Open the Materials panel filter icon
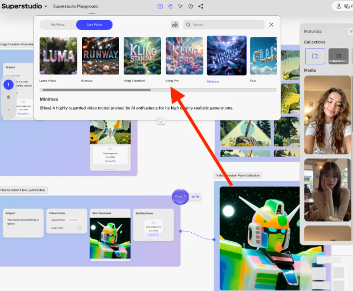 click(x=351, y=32)
